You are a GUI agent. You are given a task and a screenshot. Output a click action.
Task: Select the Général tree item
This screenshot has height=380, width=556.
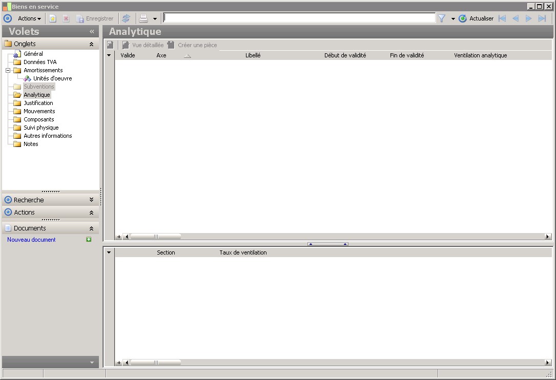(x=33, y=54)
